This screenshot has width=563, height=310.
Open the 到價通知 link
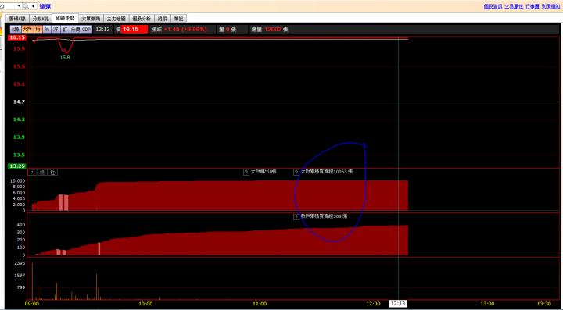pos(550,6)
